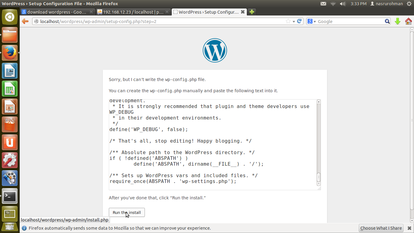Click Choose What I Share button
The image size is (414, 233).
pos(381,228)
